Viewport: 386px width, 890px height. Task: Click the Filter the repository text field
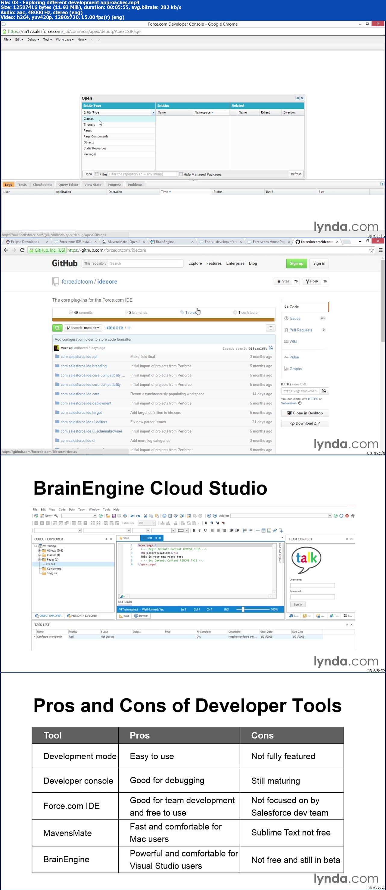point(143,174)
